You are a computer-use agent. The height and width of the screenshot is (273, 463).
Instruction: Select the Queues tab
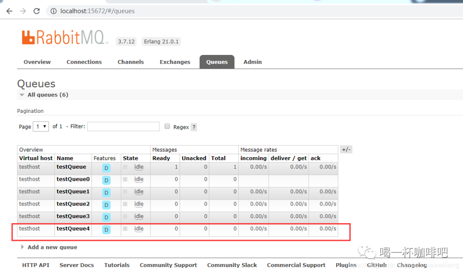(x=217, y=62)
